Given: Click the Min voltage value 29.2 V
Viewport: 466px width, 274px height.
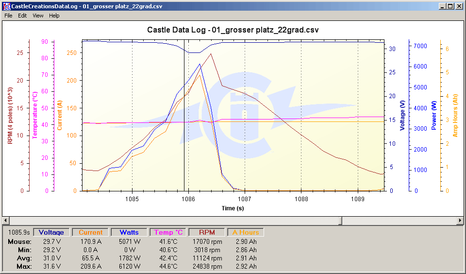Looking at the screenshot, I should [52, 250].
